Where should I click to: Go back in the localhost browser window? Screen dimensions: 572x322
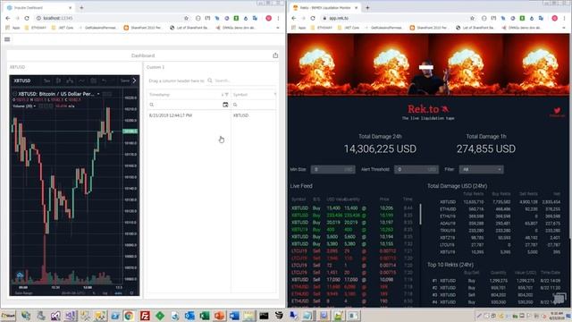pos(8,18)
